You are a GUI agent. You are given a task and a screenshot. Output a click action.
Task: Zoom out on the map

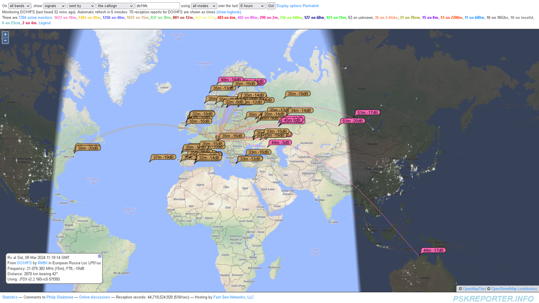click(5, 40)
